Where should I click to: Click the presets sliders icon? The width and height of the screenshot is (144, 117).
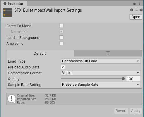pyautogui.click(x=136, y=10)
